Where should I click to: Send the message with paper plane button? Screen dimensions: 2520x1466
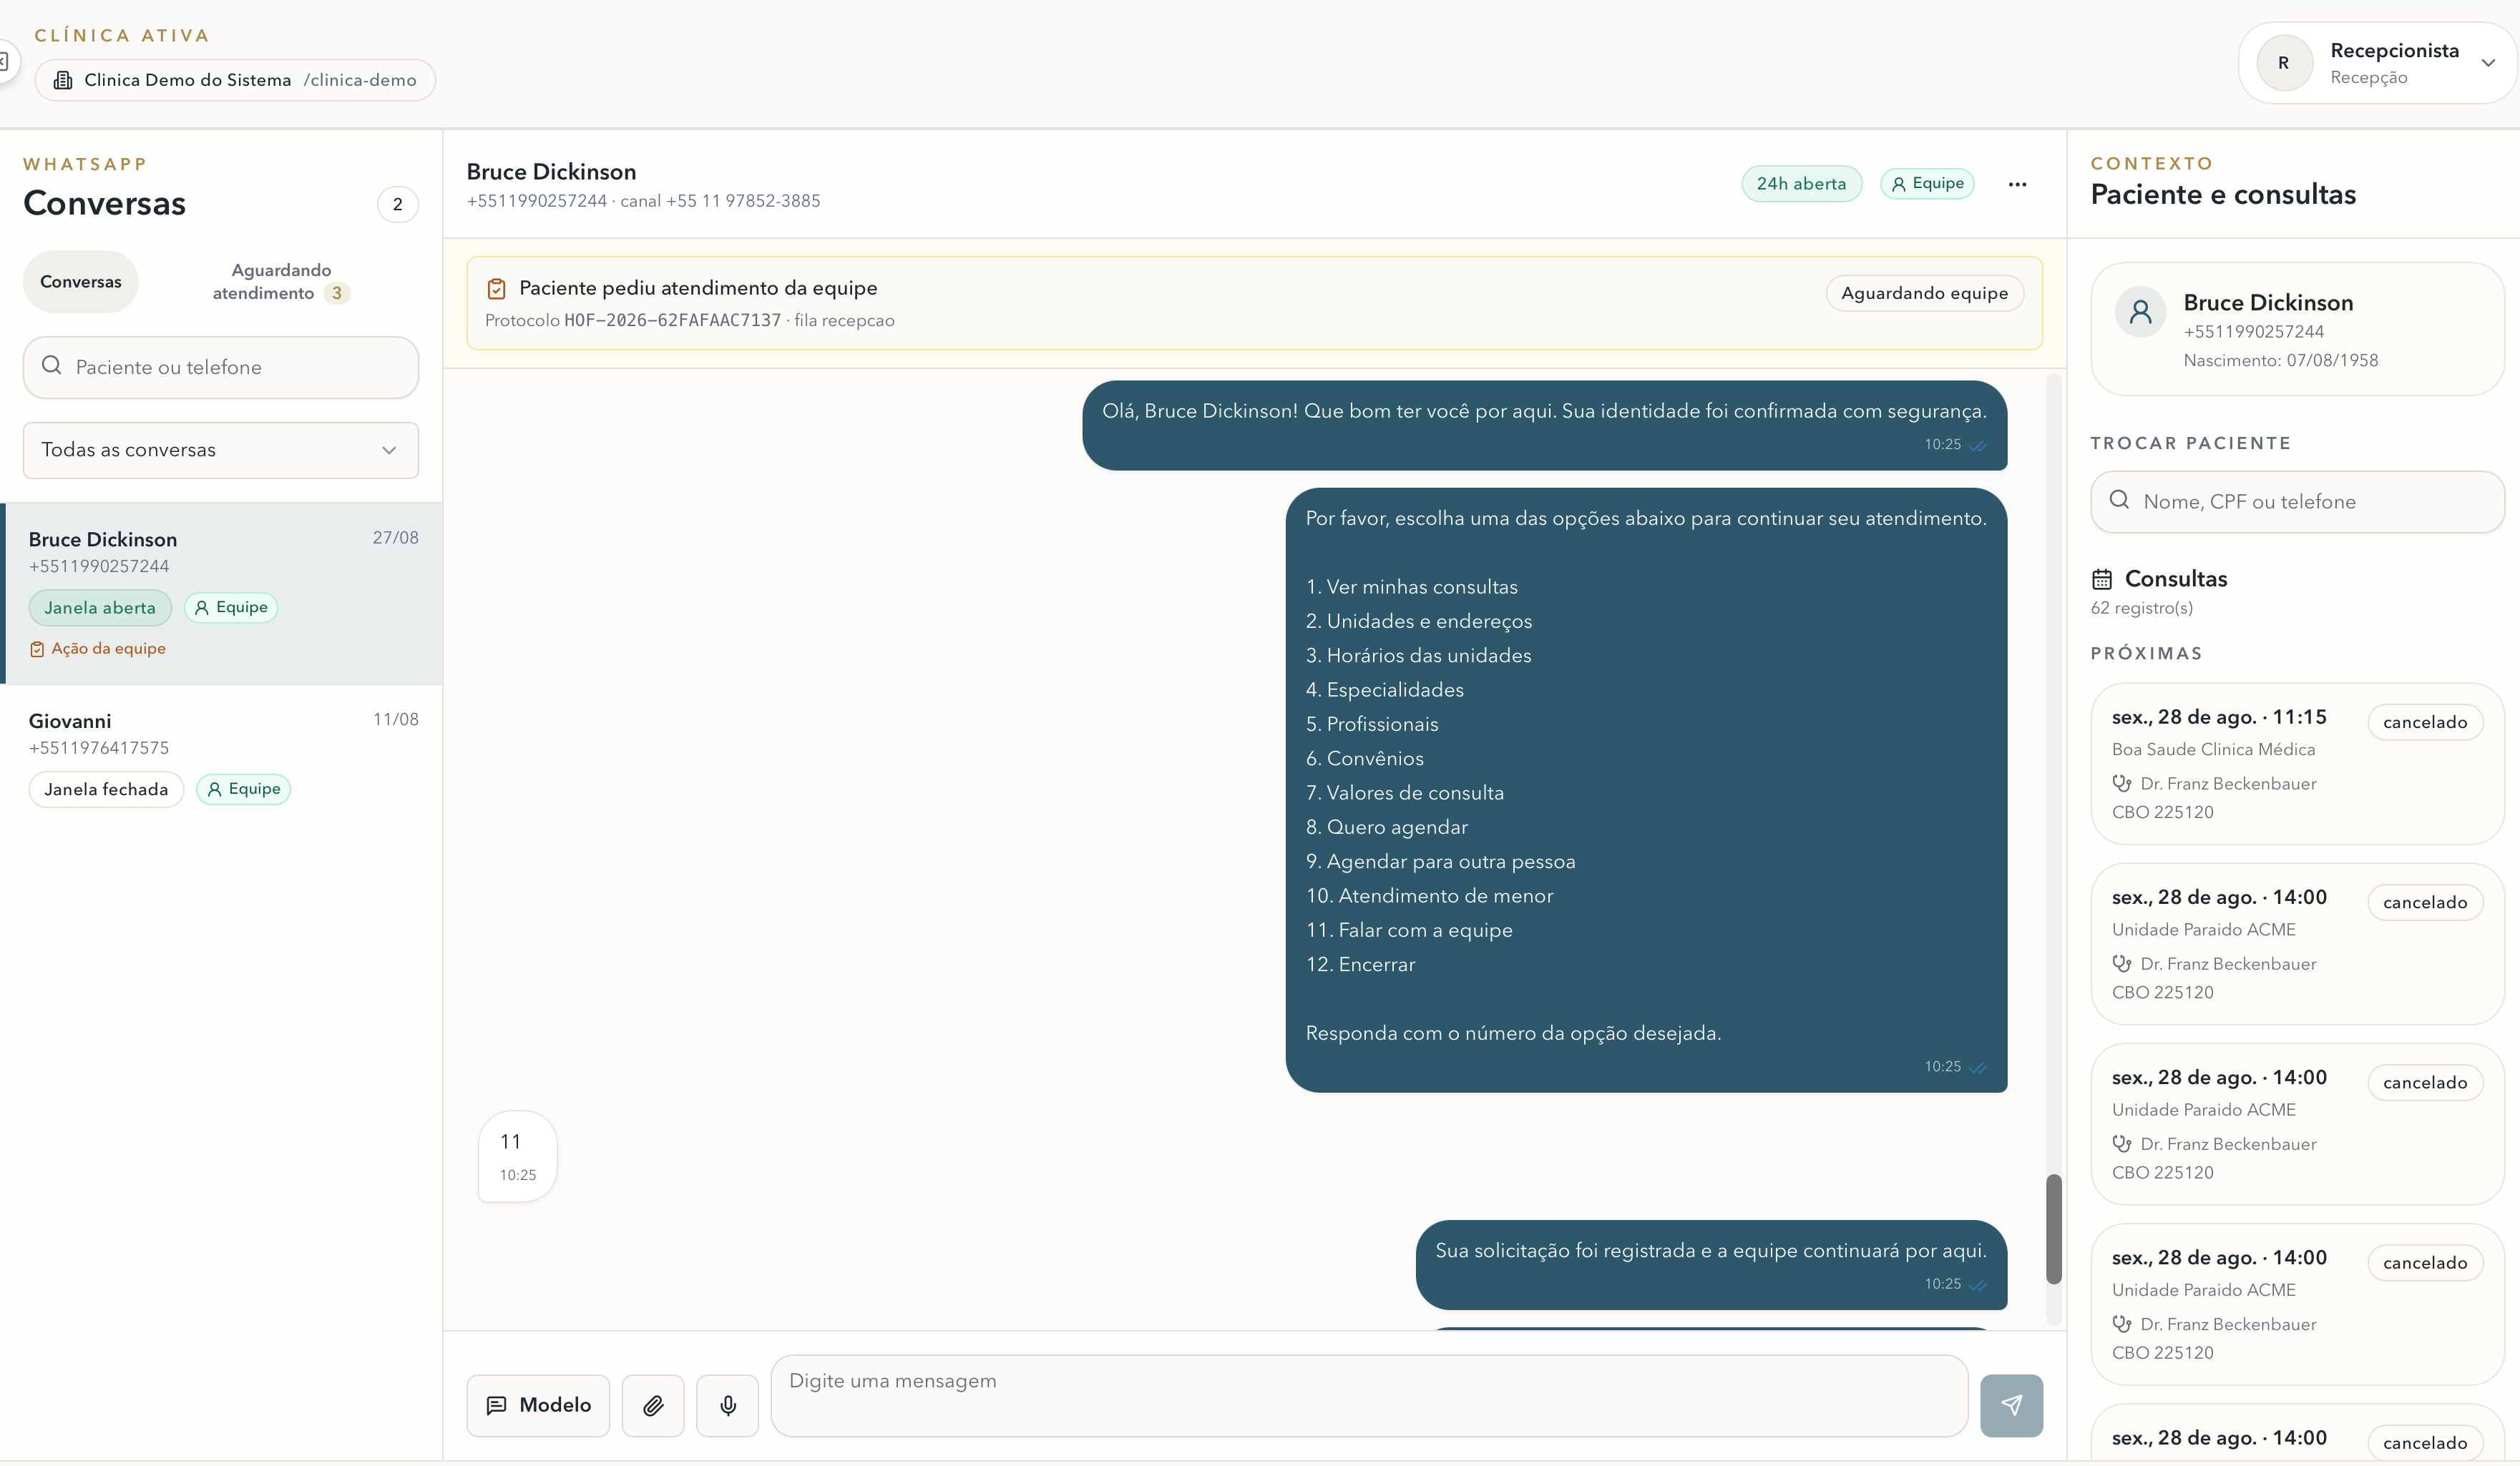(2011, 1405)
